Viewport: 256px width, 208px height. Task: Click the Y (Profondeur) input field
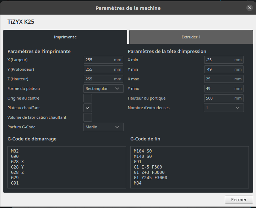[x=103, y=69]
